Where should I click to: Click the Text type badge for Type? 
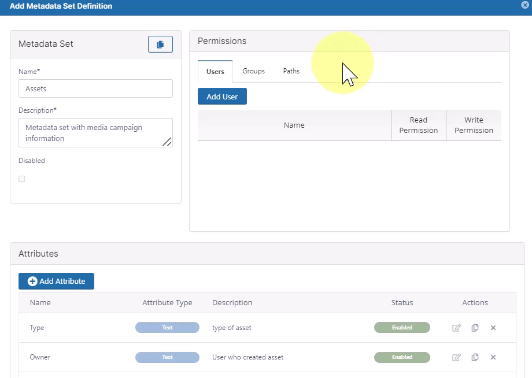click(167, 328)
